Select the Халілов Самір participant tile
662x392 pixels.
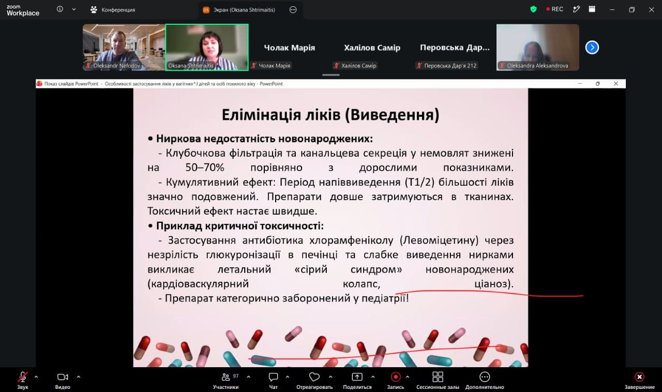tap(372, 47)
